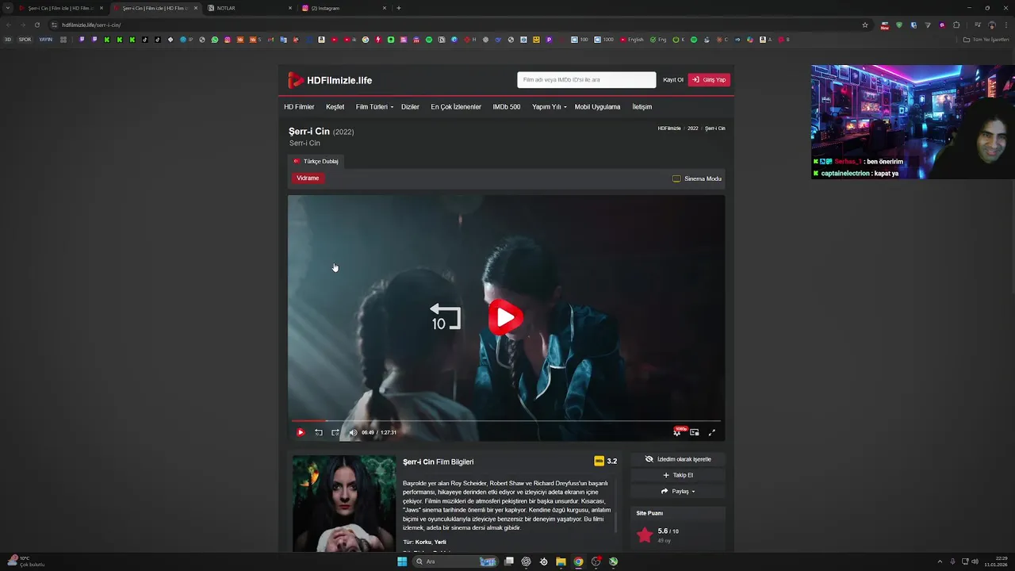Open Chrome from the taskbar
Image resolution: width=1015 pixels, height=571 pixels.
[578, 561]
